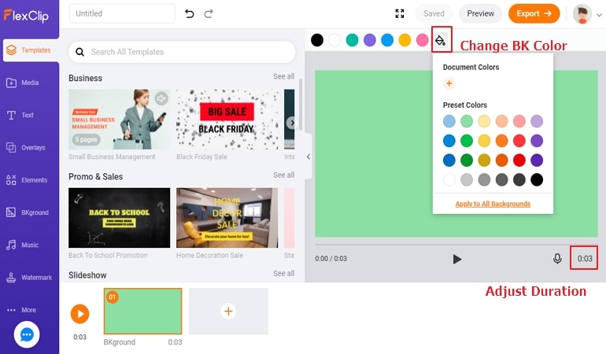Click the undo arrow
Image resolution: width=606 pixels, height=354 pixels.
190,14
